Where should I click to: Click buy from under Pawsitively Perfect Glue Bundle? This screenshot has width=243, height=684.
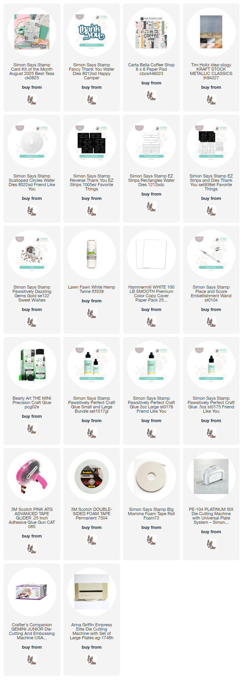click(91, 421)
